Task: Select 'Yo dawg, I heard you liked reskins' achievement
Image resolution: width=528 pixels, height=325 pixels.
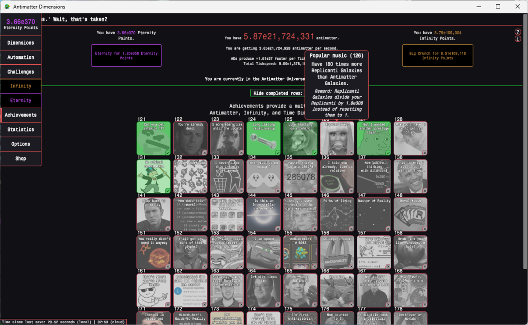Action: [227, 214]
